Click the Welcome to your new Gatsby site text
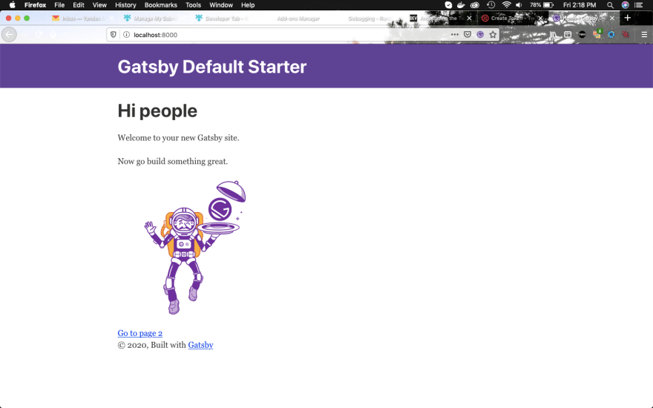This screenshot has width=653, height=408. coord(178,138)
